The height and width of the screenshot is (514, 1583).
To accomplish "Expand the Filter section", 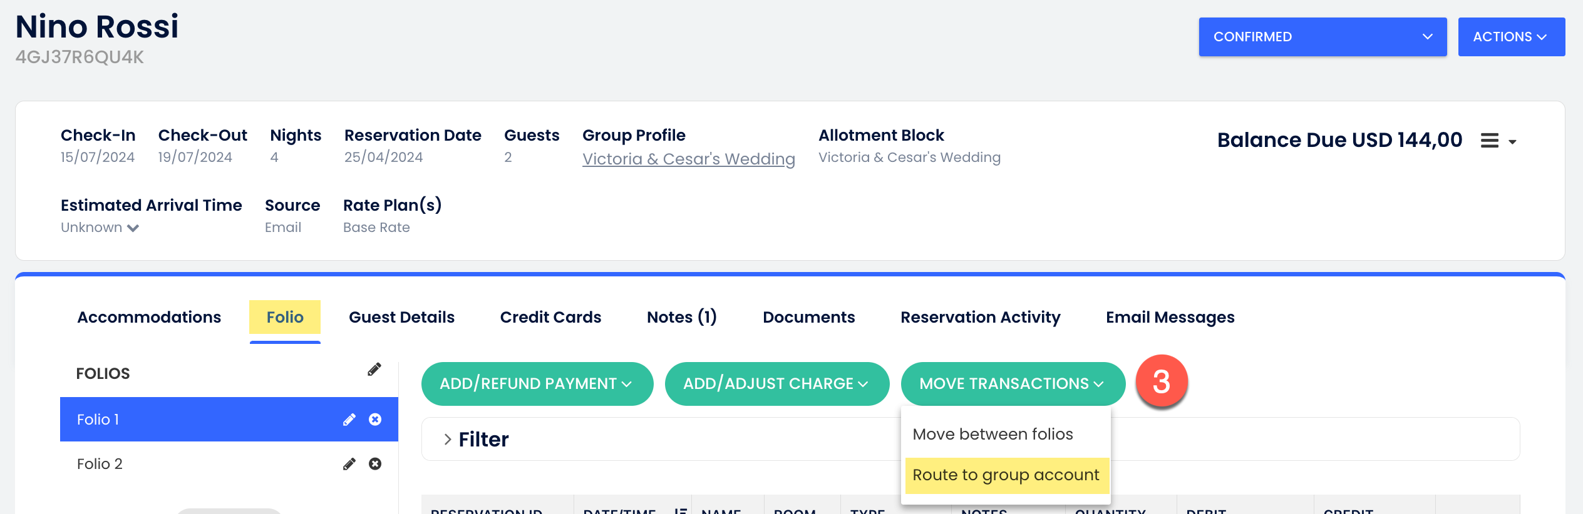I will coord(448,440).
